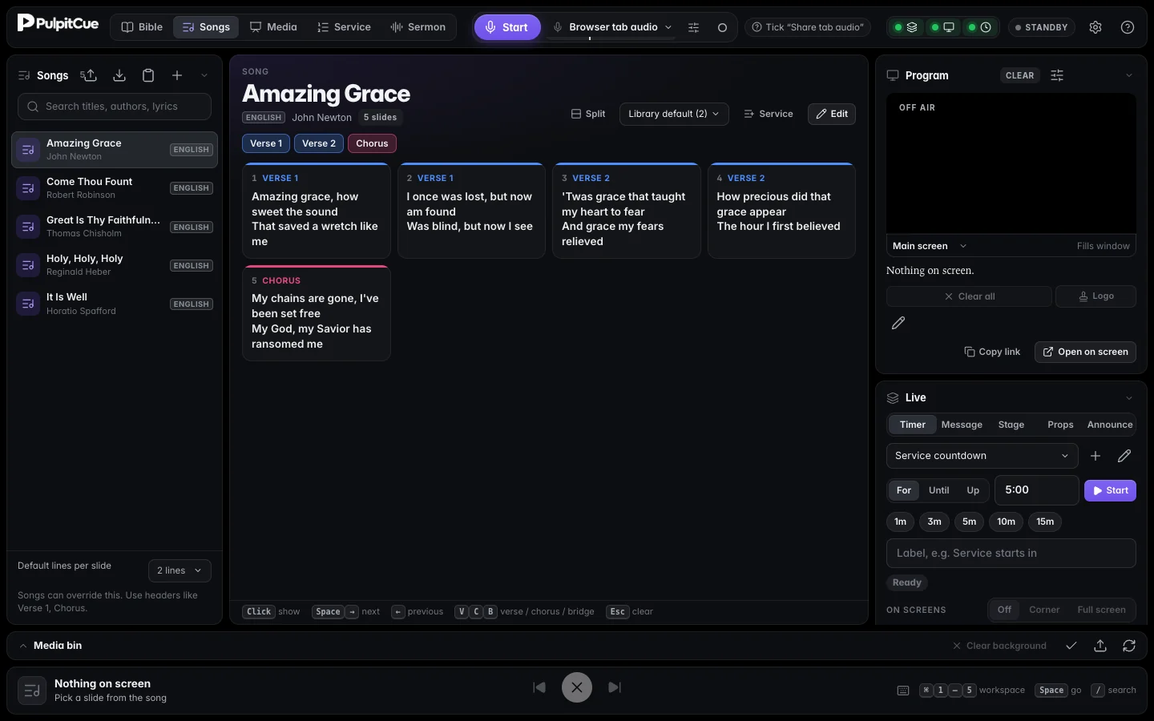Click the clipboard paste icon in Songs header
The image size is (1154, 721).
(148, 75)
